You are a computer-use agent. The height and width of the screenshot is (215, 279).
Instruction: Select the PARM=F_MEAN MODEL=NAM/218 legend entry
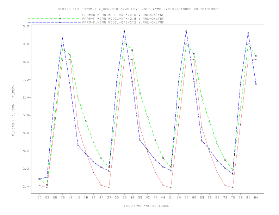coord(123,19)
